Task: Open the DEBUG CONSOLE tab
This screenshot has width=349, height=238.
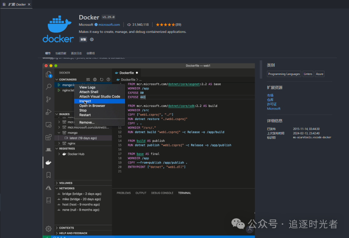Action: [x=162, y=193]
